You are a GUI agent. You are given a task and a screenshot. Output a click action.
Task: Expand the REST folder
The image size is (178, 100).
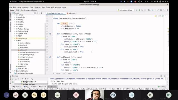(x=14, y=36)
